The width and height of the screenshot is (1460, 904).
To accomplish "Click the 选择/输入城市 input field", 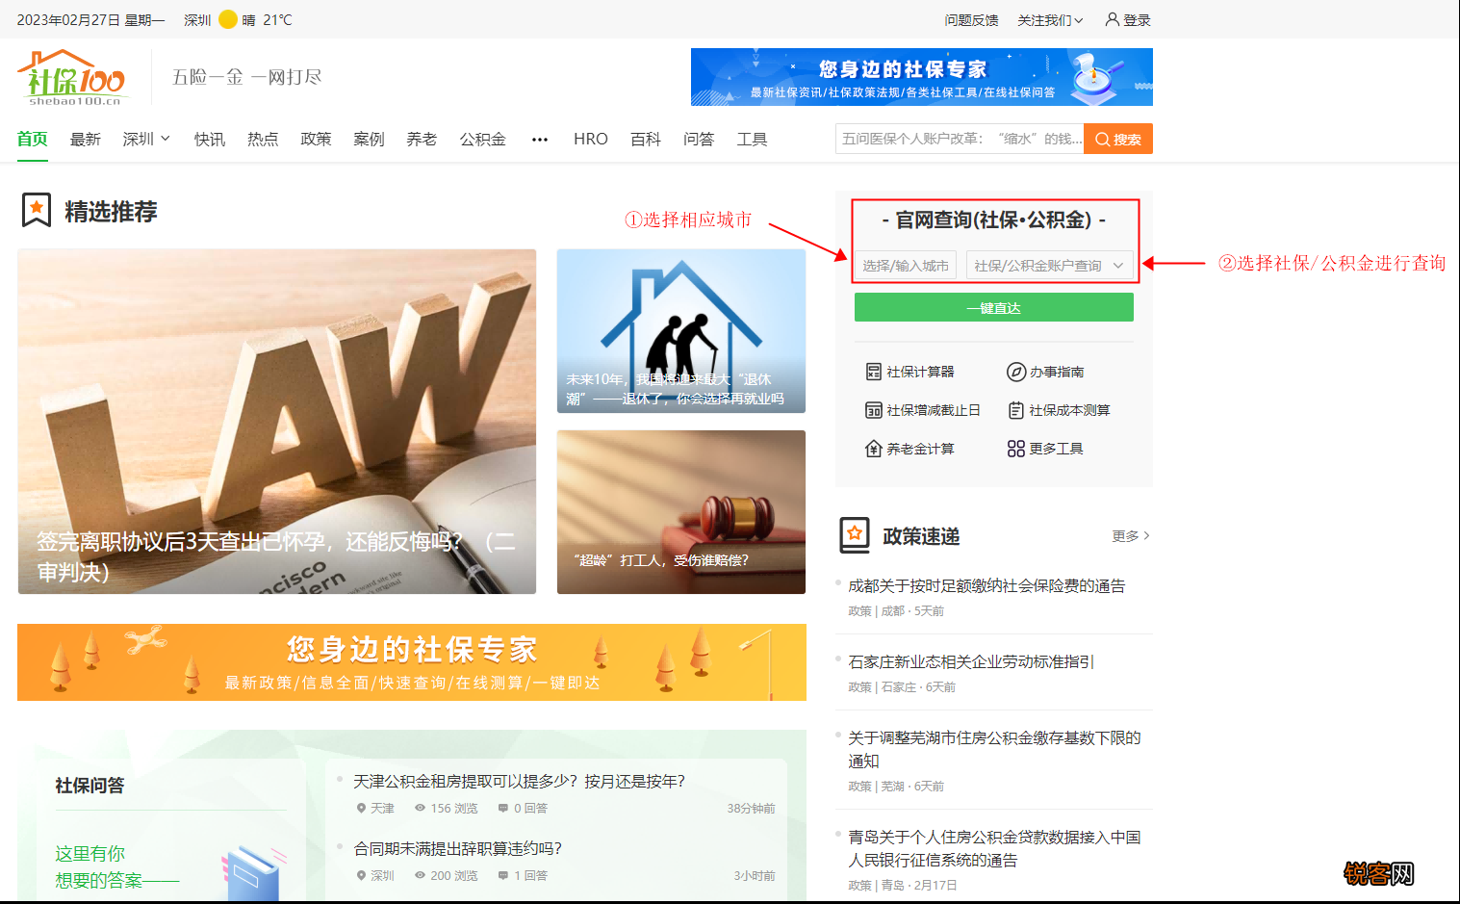I will point(904,265).
